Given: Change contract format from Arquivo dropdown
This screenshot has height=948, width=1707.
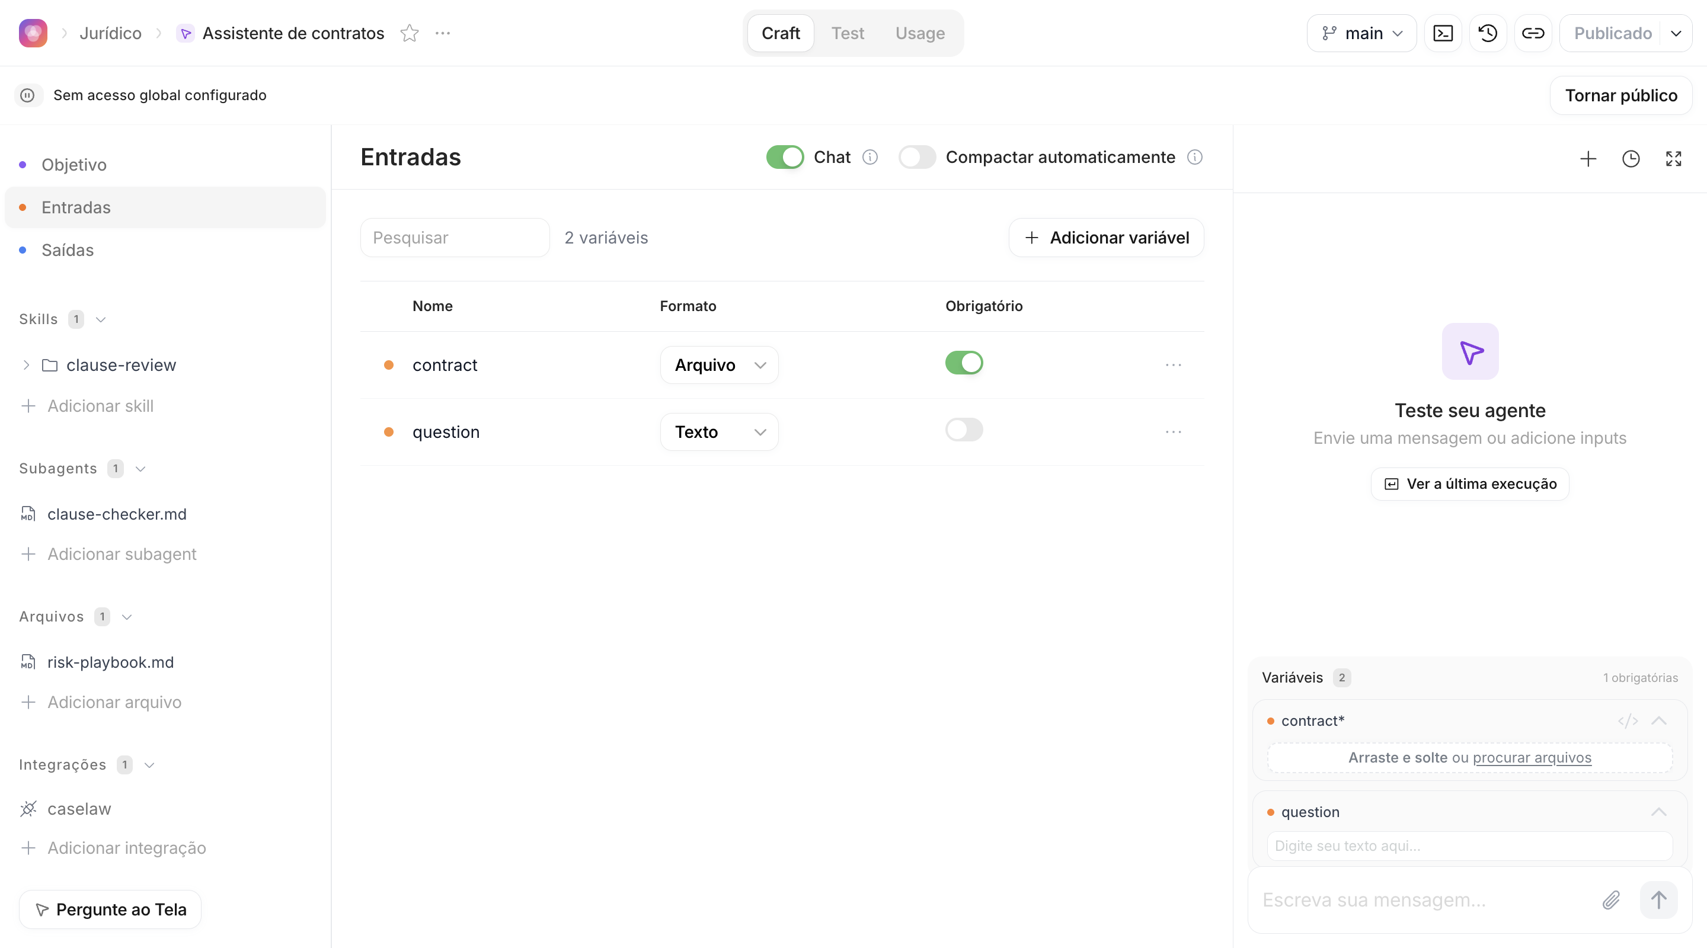Looking at the screenshot, I should point(719,365).
